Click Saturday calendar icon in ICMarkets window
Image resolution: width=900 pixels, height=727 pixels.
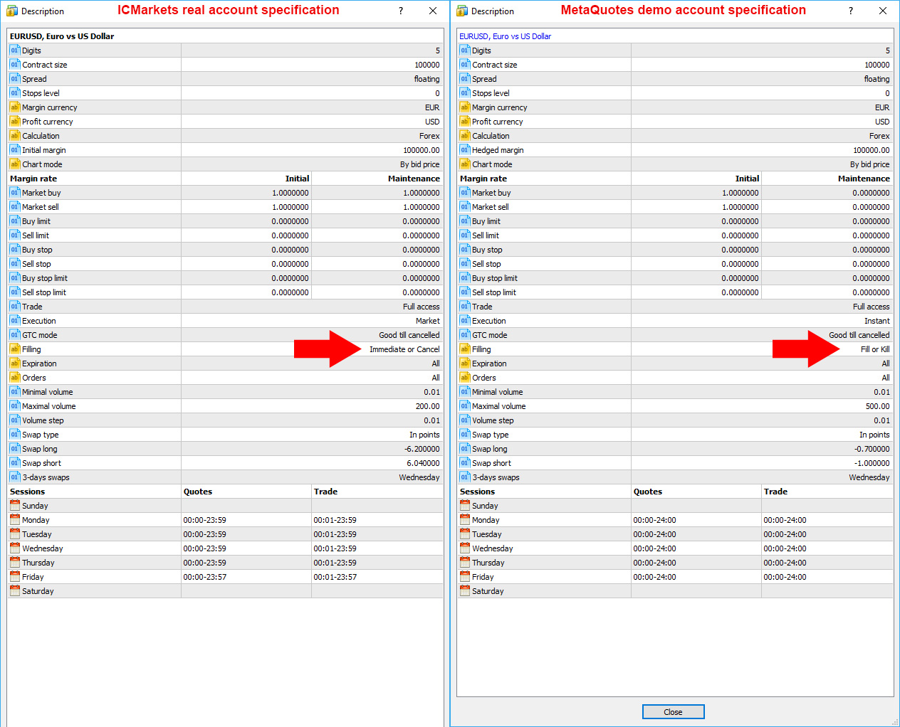pyautogui.click(x=15, y=590)
